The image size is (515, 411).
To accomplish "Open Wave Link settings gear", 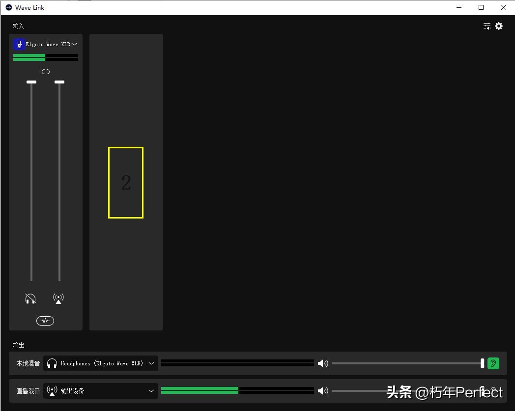I will [499, 26].
